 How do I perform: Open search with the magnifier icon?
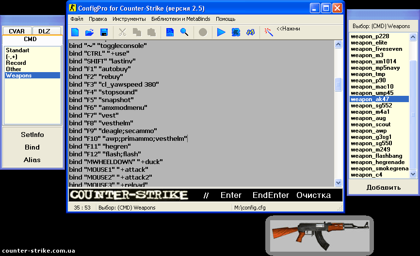pos(184,32)
